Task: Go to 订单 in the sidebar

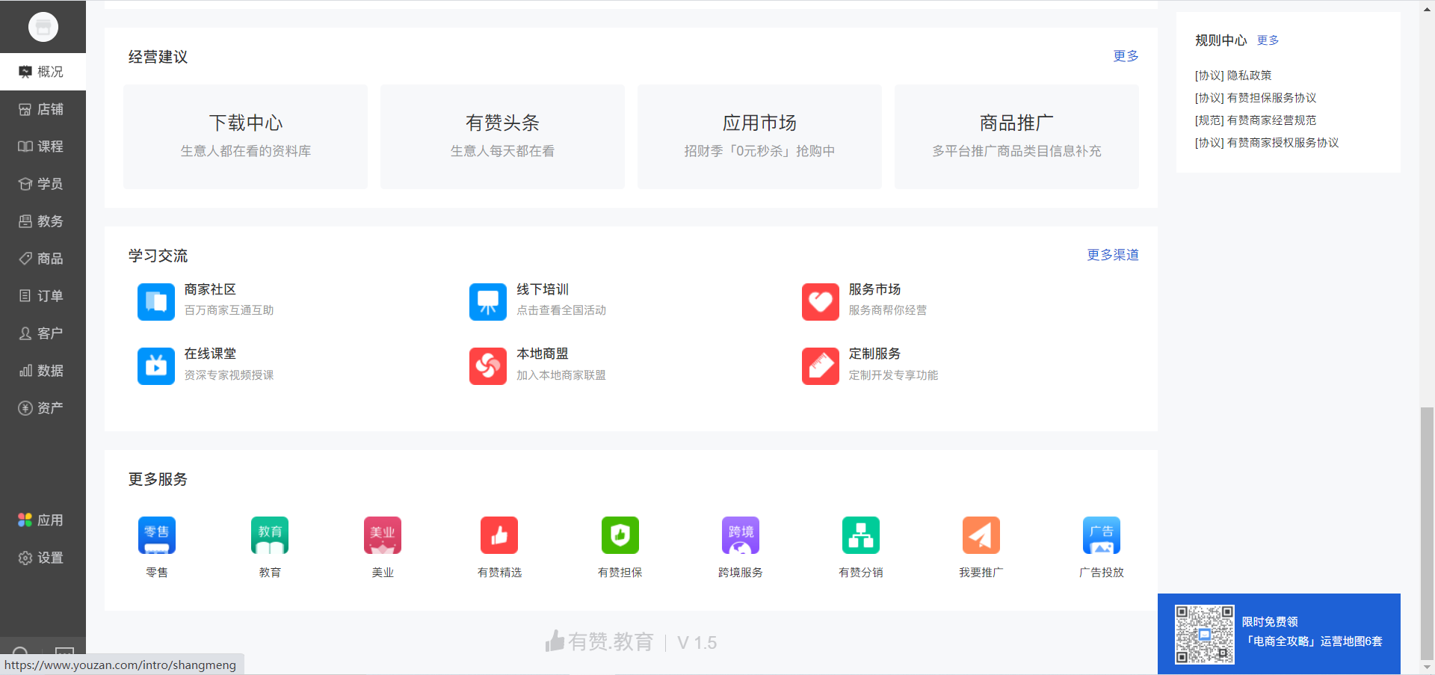Action: pos(43,296)
